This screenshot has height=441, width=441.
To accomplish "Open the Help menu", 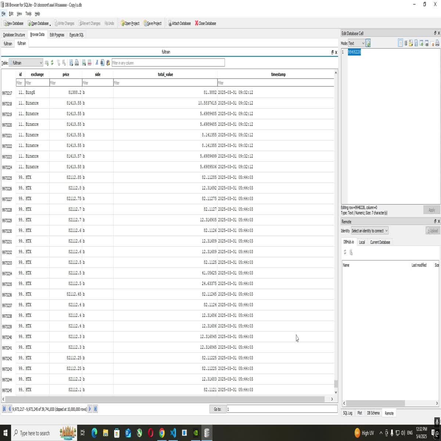I will tap(37, 14).
